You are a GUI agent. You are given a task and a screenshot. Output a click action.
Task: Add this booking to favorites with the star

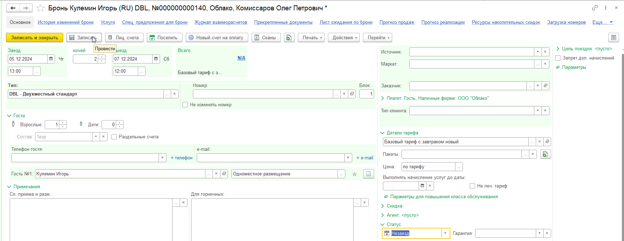click(x=41, y=8)
